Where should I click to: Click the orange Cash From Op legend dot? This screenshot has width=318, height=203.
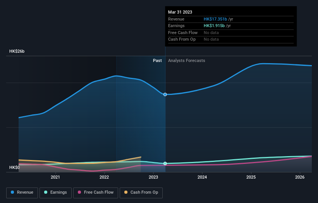(x=126, y=192)
